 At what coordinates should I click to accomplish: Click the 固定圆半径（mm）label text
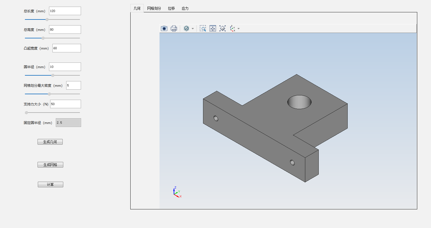coord(38,123)
